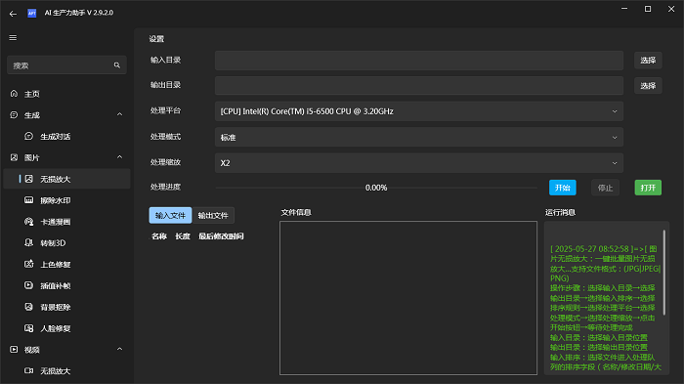Open the 处理平台 CPU dropdown
The width and height of the screenshot is (684, 384).
point(419,111)
